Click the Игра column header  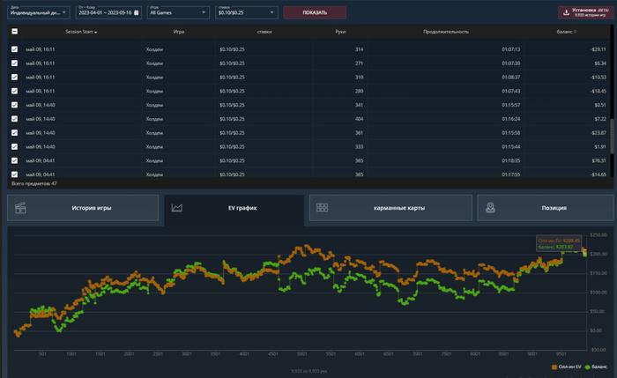coord(179,32)
